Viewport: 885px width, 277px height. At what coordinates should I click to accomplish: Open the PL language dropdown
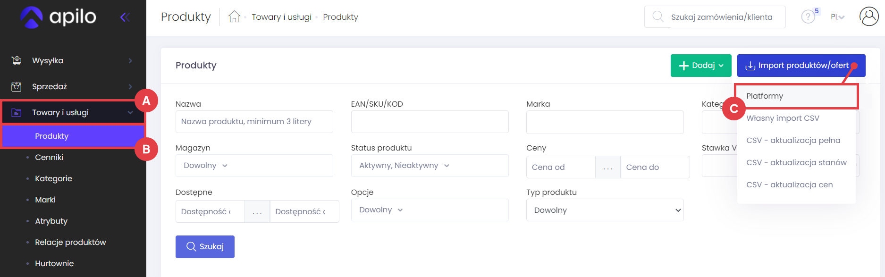[837, 17]
